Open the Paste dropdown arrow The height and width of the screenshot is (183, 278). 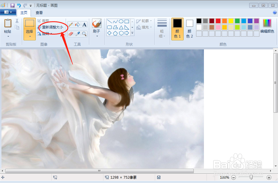click(x=8, y=37)
